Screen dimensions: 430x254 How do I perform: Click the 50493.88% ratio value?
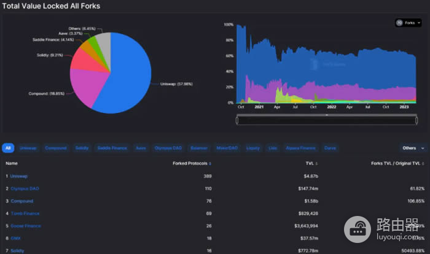[x=413, y=251]
